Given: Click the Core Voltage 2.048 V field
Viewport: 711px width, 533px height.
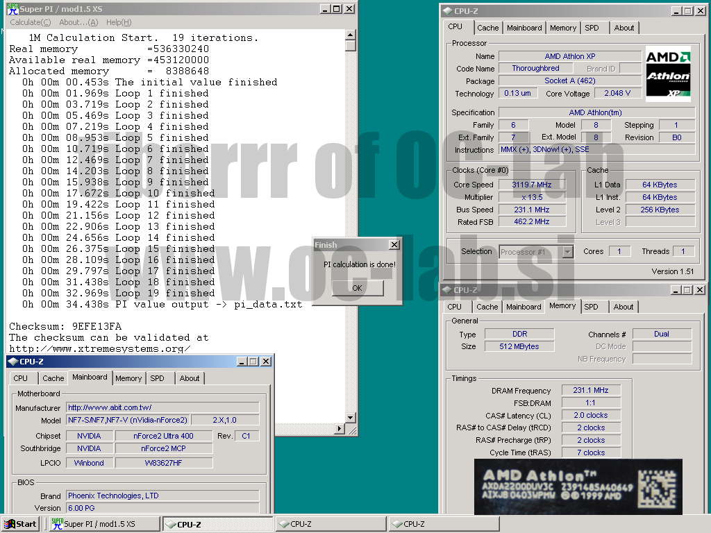Looking at the screenshot, I should pos(617,93).
